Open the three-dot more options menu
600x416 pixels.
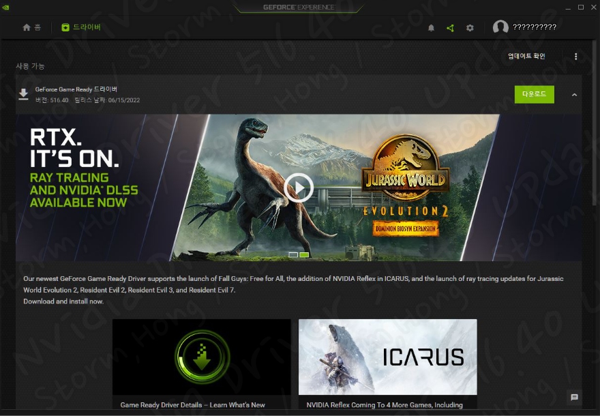tap(576, 56)
